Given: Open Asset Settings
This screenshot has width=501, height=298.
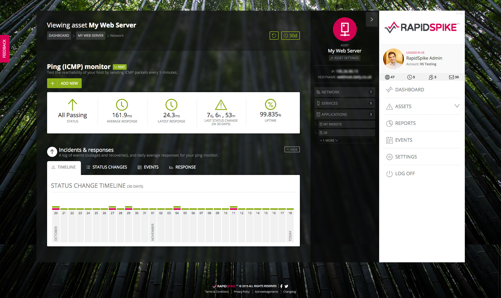Looking at the screenshot, I should tap(345, 58).
